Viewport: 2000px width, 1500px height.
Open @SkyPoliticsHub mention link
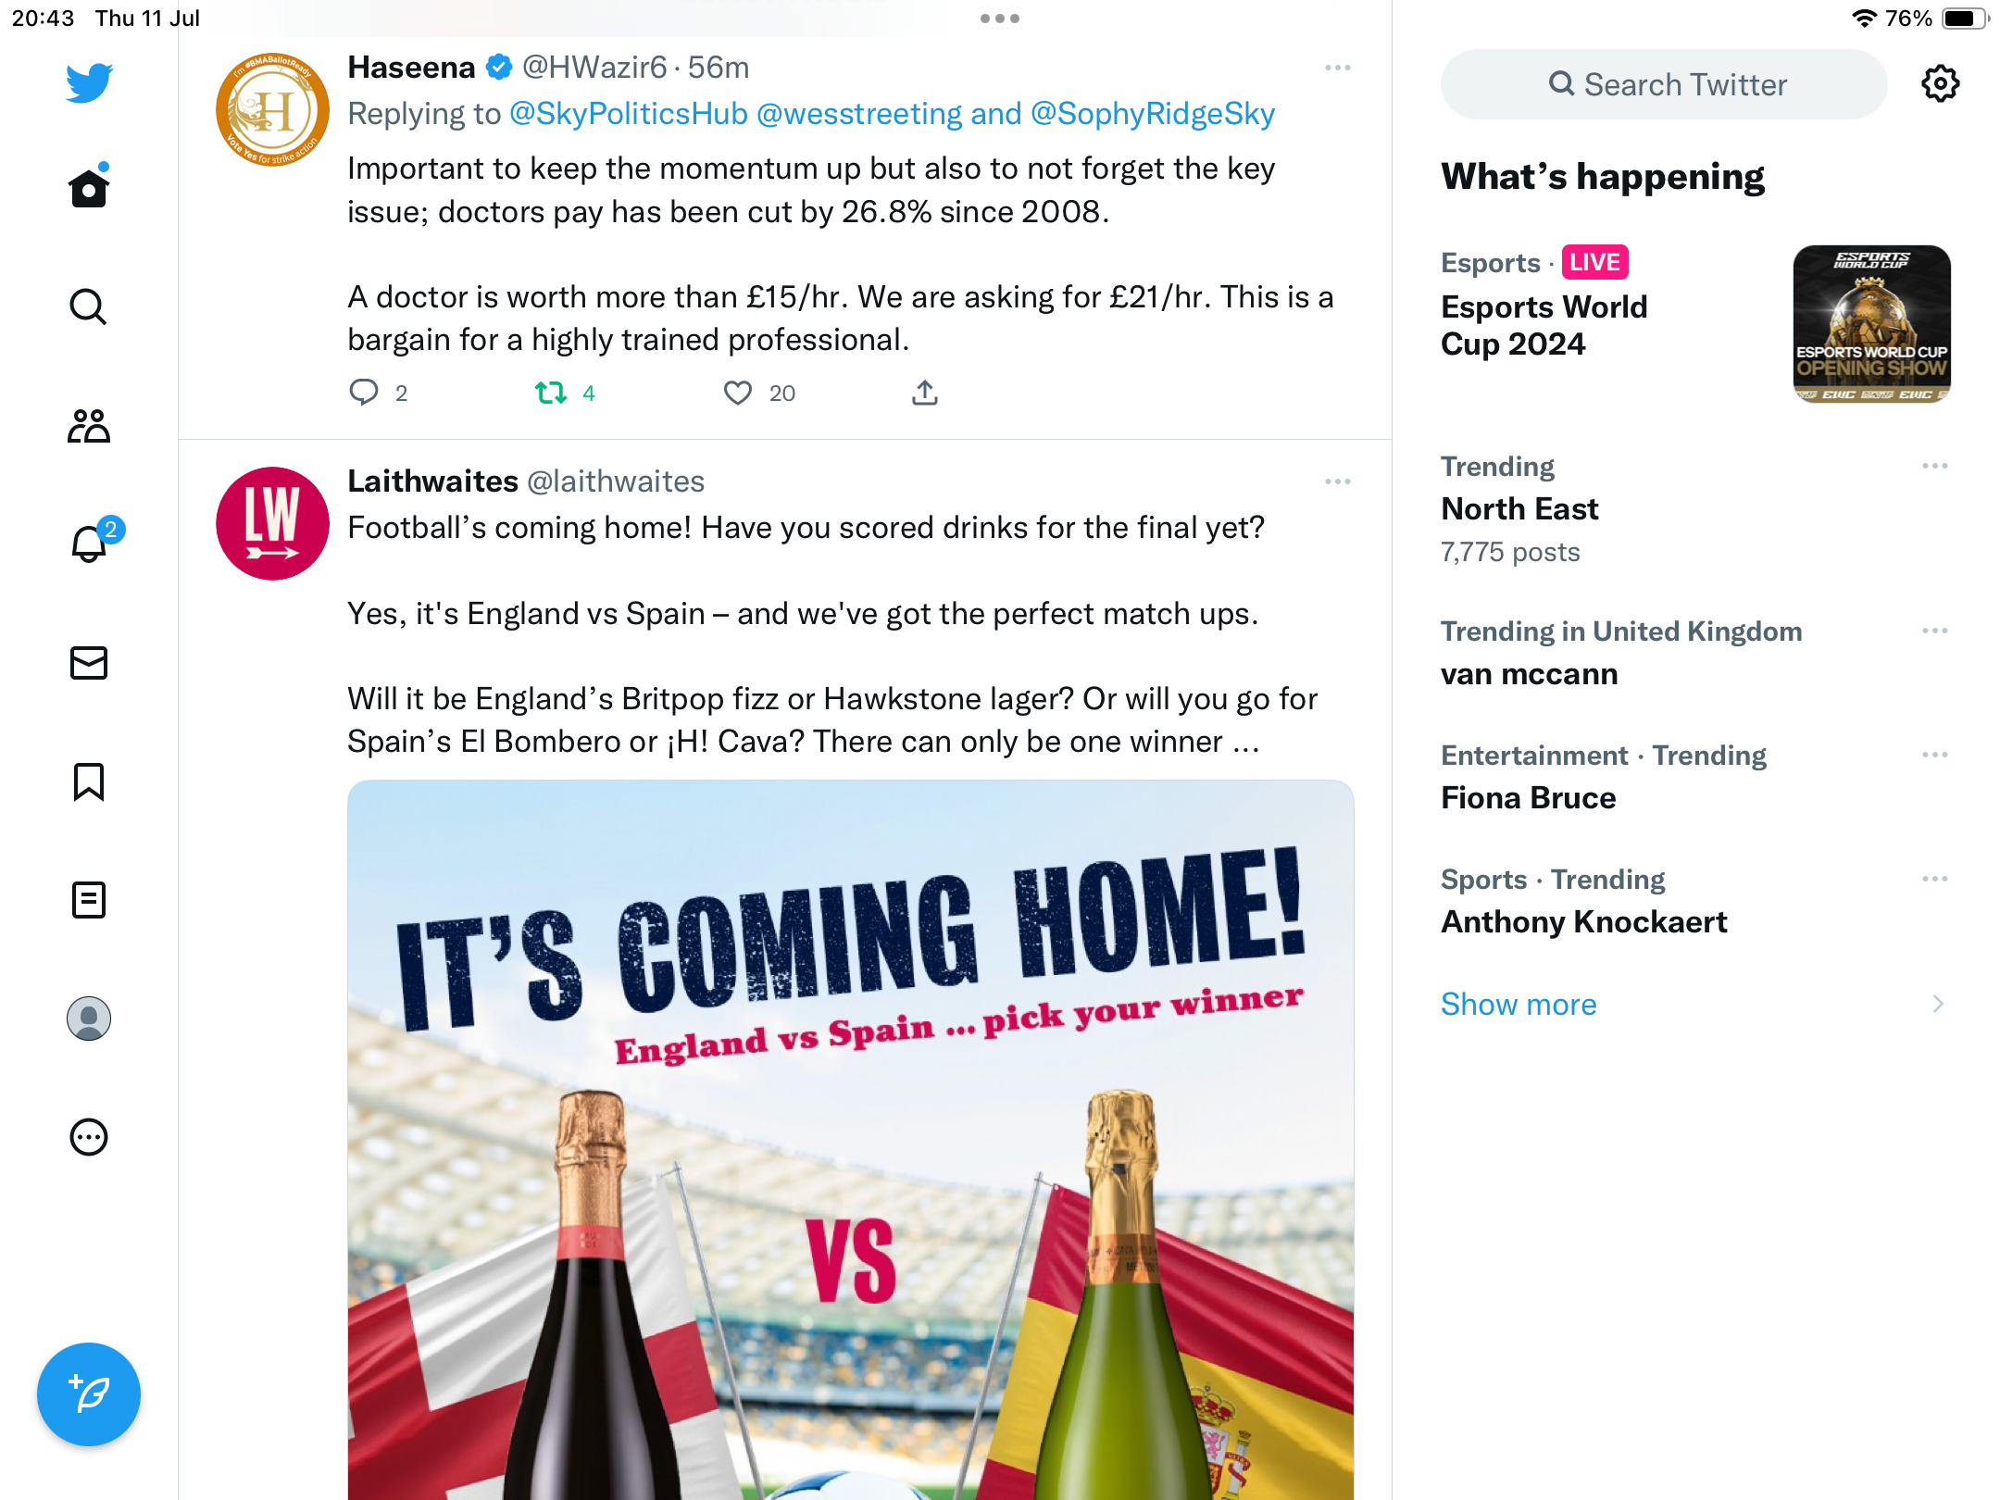tap(629, 114)
